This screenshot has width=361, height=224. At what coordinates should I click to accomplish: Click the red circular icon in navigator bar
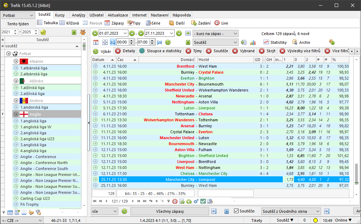coord(175,201)
